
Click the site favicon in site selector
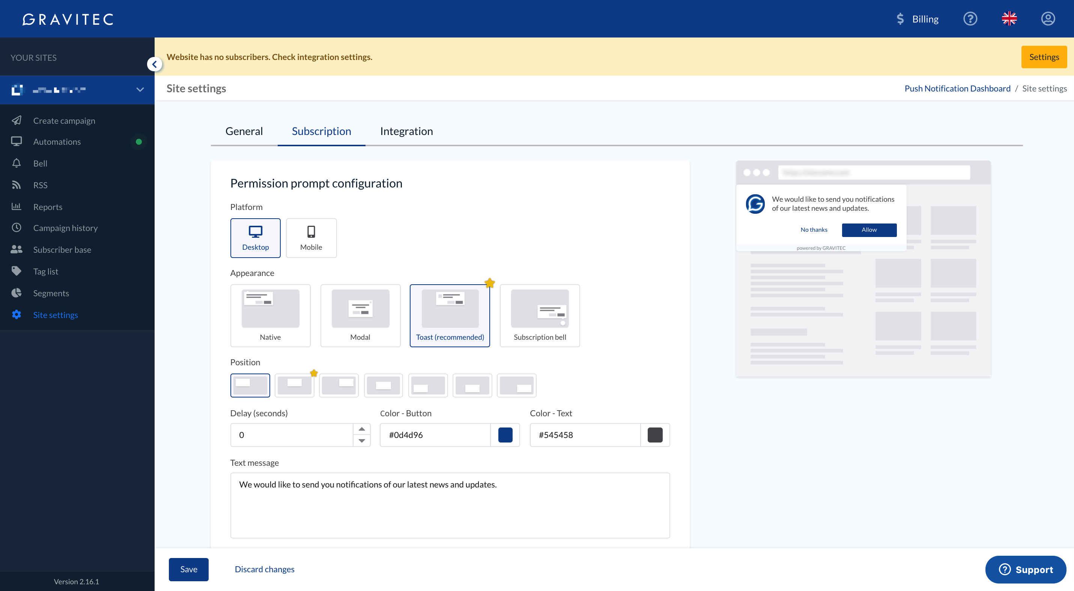[17, 90]
